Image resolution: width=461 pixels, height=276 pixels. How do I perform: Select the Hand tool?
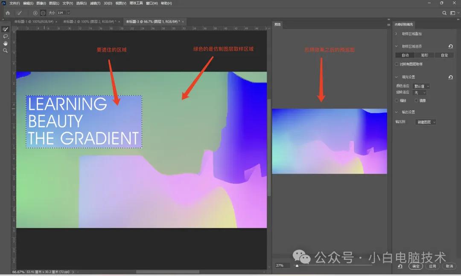tap(6, 43)
